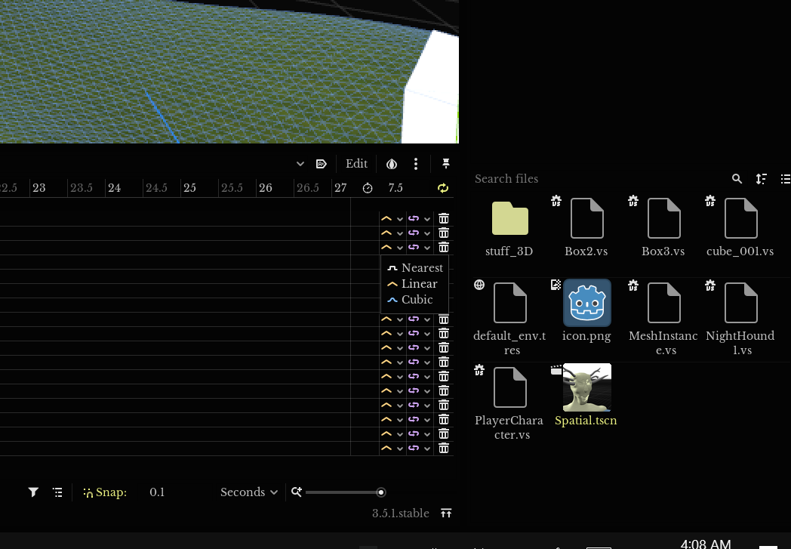Toggle FileSystem thumbnail/list view mode
This screenshot has height=549, width=791.
[786, 179]
